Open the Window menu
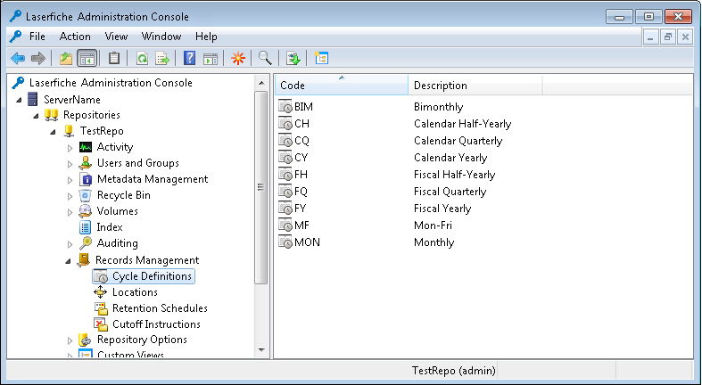Screen dimensions: 702x385 pos(161,37)
